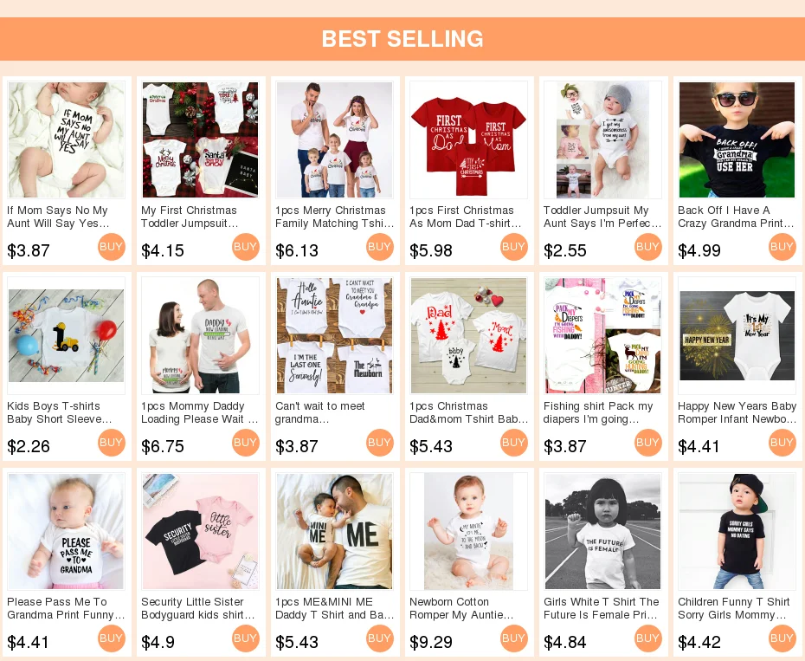Click BUY on the $6.13 family matching tshirt

380,247
